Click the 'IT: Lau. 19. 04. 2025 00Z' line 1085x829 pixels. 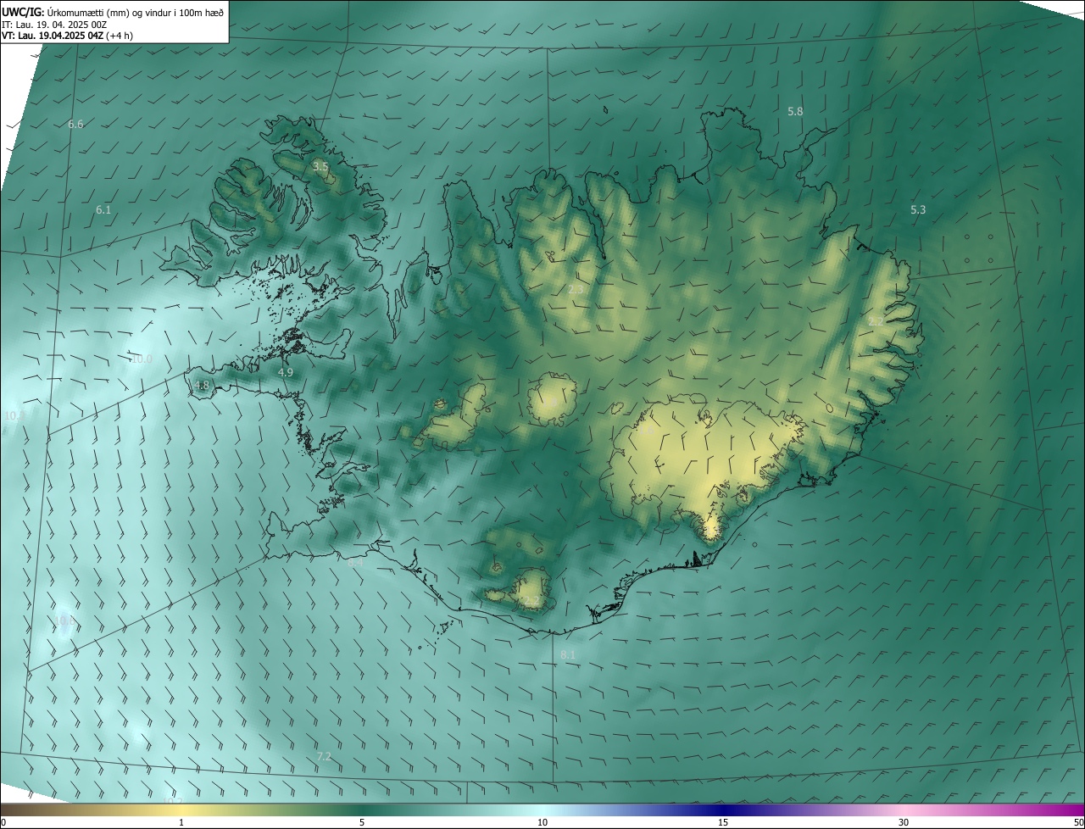53,25
